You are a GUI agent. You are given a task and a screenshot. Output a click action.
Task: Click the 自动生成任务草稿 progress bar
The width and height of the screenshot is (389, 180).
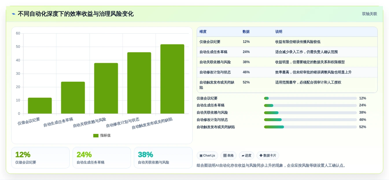[x=310, y=106]
